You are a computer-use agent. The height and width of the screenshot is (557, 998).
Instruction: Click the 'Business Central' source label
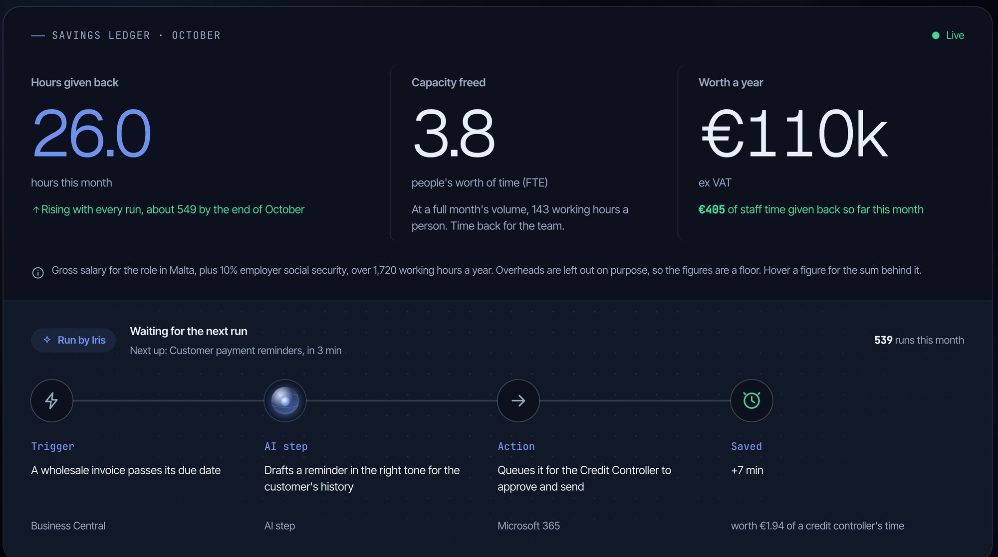click(68, 526)
